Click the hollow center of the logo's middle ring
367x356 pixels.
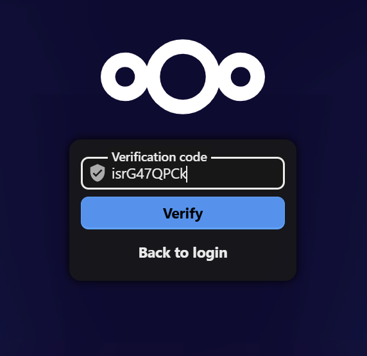click(183, 77)
